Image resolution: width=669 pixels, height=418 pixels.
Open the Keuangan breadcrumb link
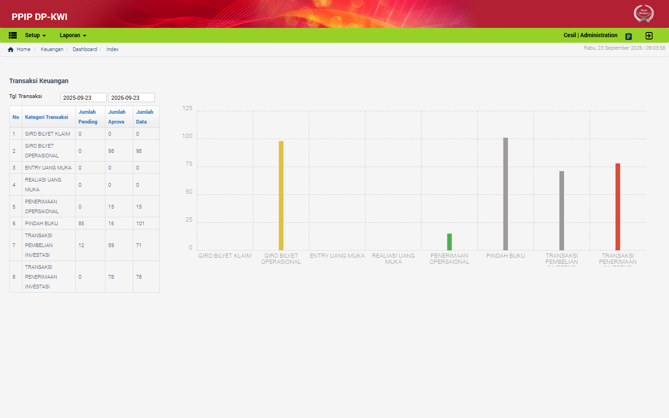[x=52, y=49]
